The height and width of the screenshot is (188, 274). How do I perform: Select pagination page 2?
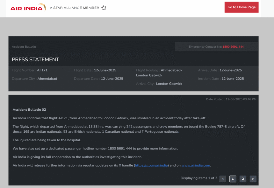(x=243, y=179)
